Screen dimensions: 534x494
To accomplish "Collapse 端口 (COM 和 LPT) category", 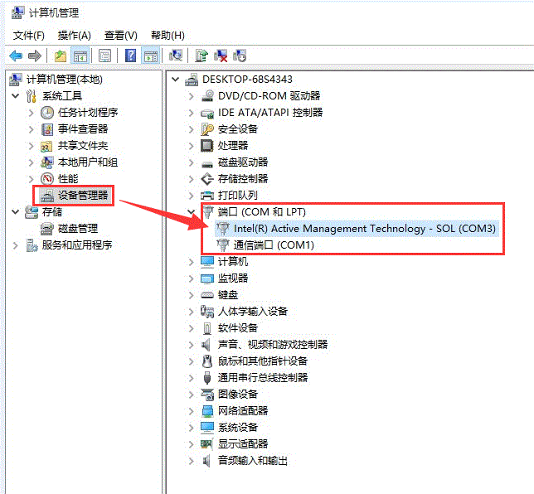I will pos(191,211).
